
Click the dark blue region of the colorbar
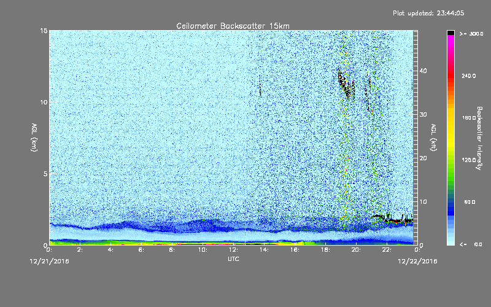450,209
